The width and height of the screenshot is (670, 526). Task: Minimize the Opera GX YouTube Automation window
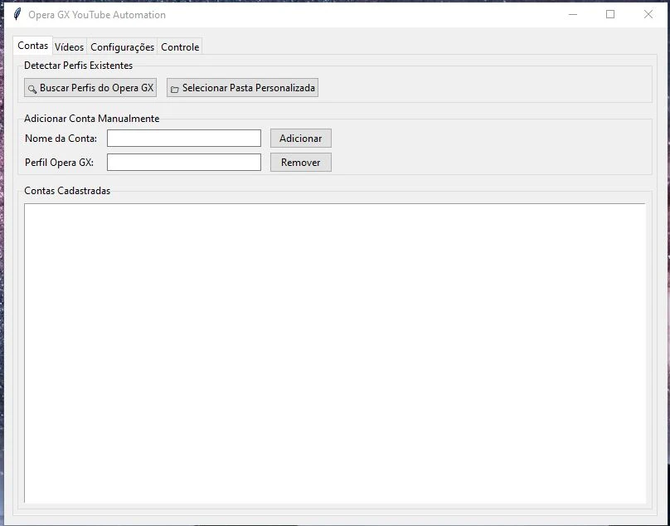click(x=572, y=14)
